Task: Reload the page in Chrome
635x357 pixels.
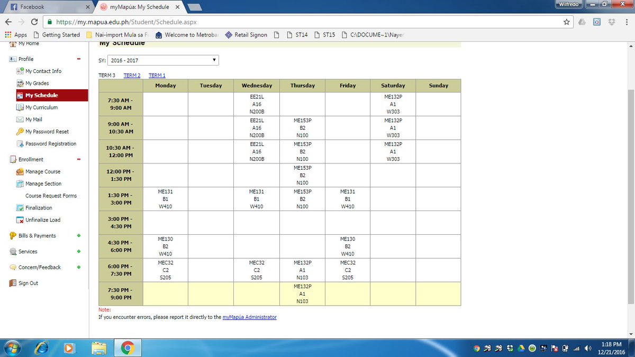Action: click(34, 22)
